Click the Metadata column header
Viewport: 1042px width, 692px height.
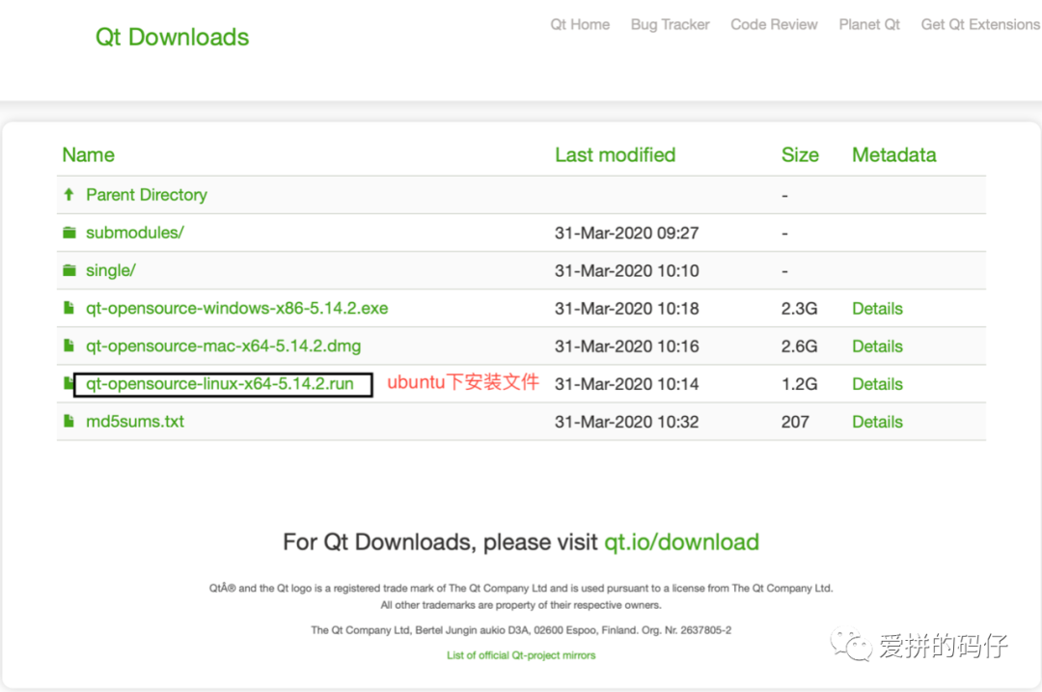[x=893, y=154]
